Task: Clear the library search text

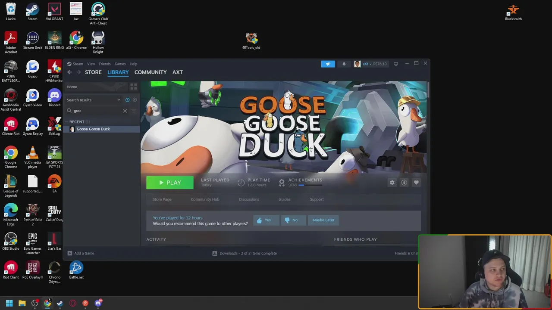Action: coord(125,111)
